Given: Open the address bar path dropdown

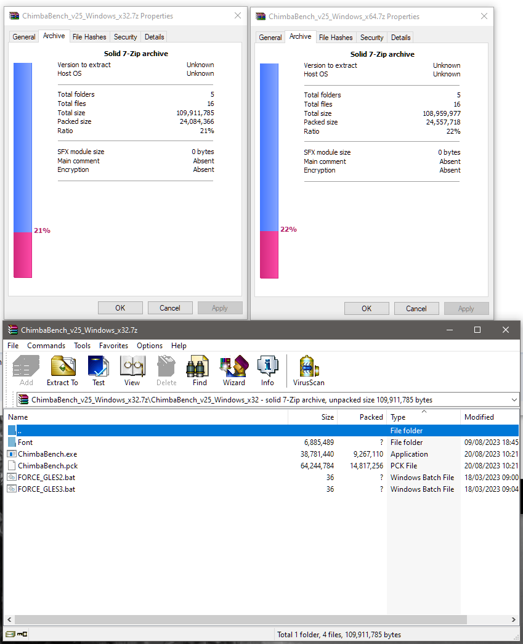Looking at the screenshot, I should pyautogui.click(x=514, y=399).
